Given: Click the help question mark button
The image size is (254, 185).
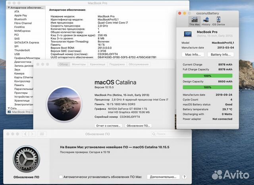Looking at the screenshot, I should click(x=184, y=177).
